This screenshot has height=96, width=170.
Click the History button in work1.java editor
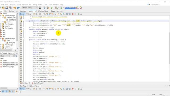[x=28, y=89]
